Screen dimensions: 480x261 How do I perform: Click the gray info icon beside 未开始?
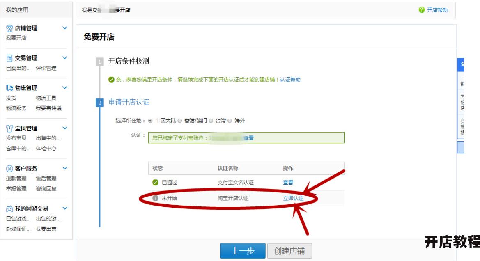(155, 198)
